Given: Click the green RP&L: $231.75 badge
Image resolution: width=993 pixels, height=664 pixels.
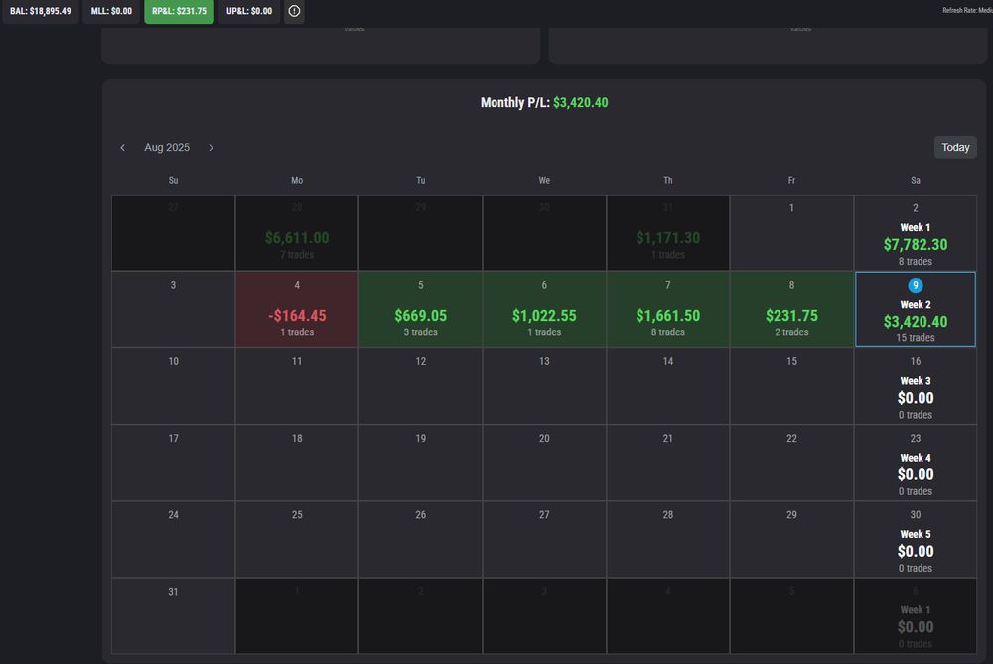Looking at the screenshot, I should pyautogui.click(x=179, y=11).
